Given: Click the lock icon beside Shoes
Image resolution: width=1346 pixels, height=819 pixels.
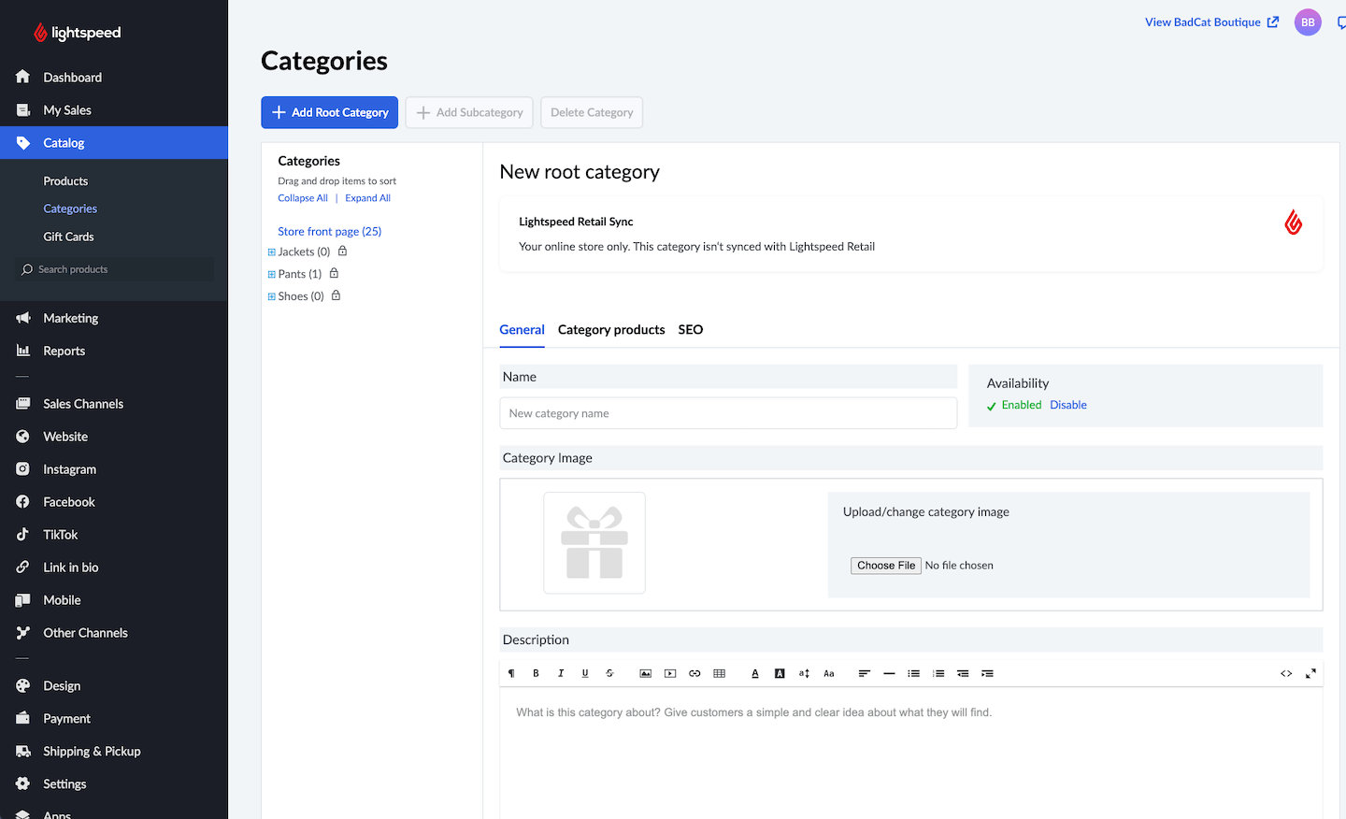Looking at the screenshot, I should click(336, 295).
